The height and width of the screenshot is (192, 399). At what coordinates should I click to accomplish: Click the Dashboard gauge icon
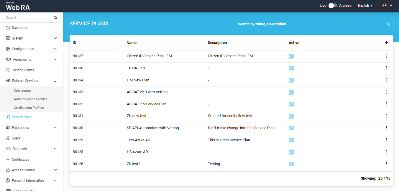(x=8, y=28)
